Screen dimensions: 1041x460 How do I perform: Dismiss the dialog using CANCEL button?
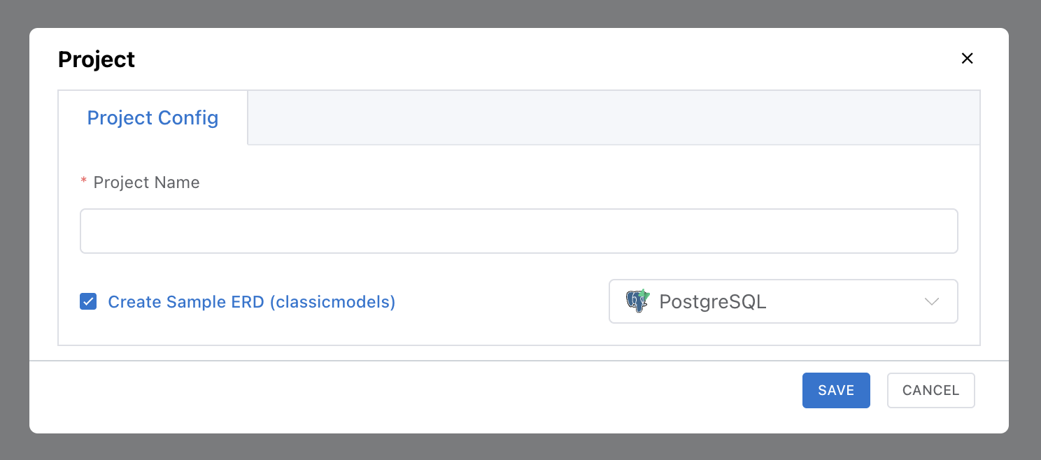click(930, 390)
